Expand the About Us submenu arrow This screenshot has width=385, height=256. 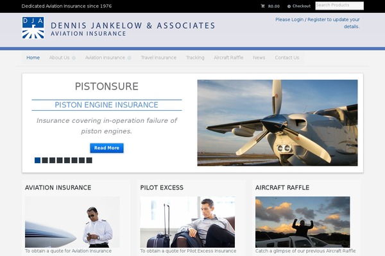[x=74, y=58]
